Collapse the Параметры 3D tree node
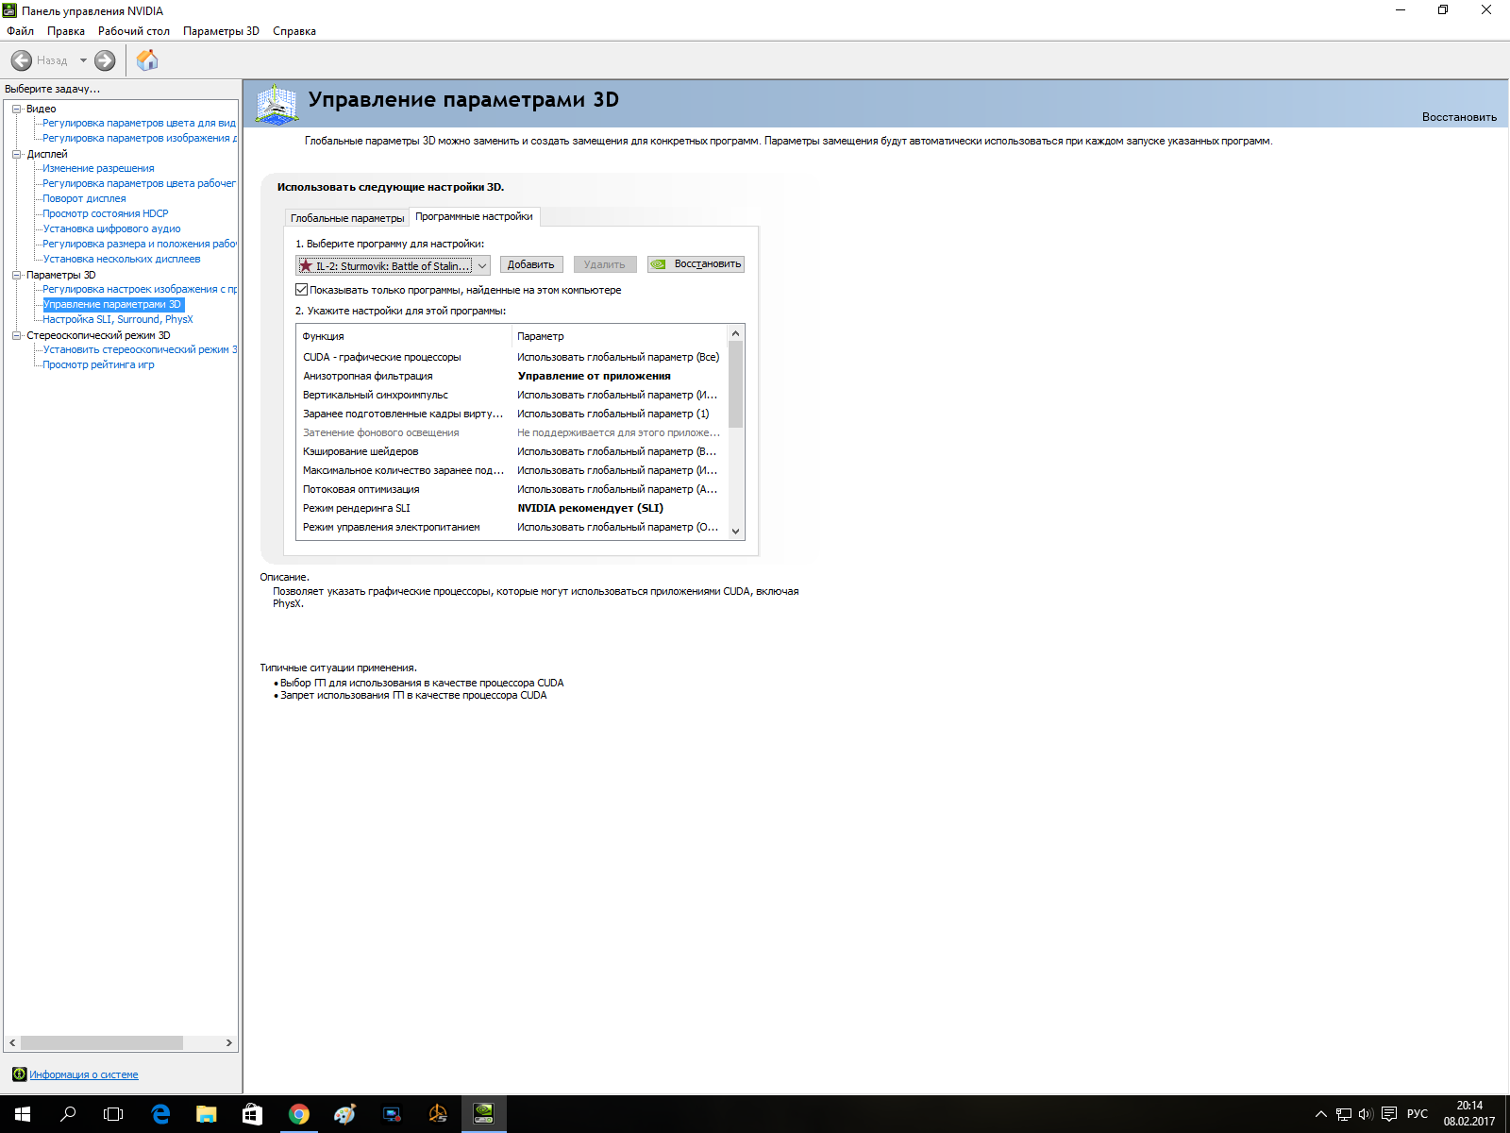Image resolution: width=1510 pixels, height=1133 pixels. point(17,275)
